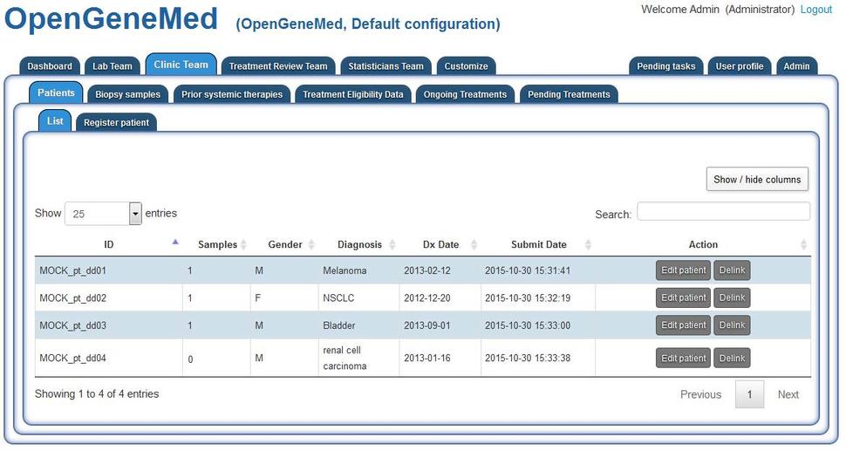Open the Register patient tab

[116, 123]
